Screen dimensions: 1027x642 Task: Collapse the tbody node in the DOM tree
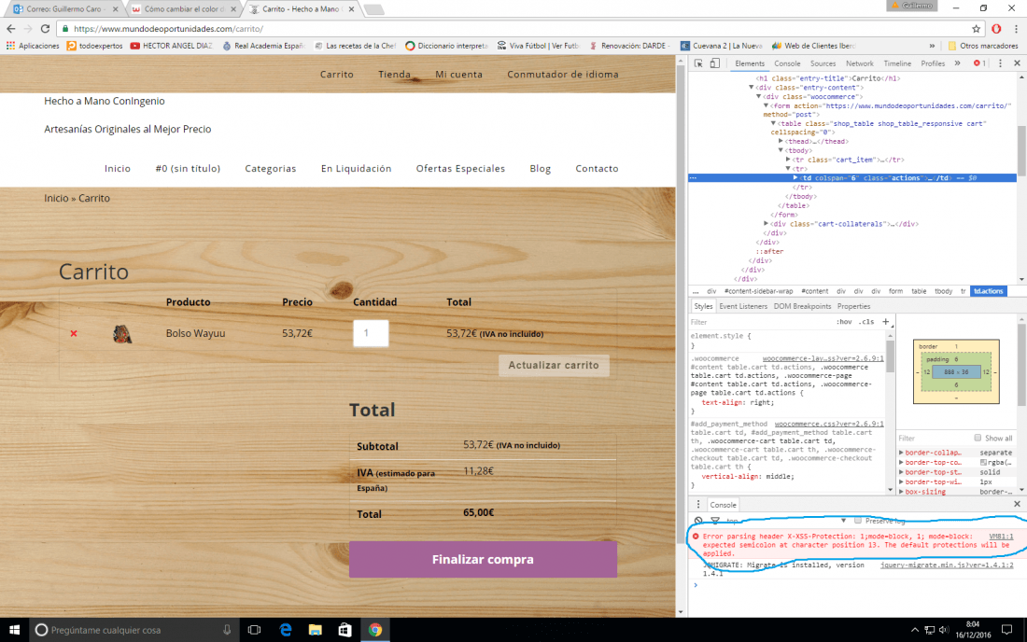(781, 150)
